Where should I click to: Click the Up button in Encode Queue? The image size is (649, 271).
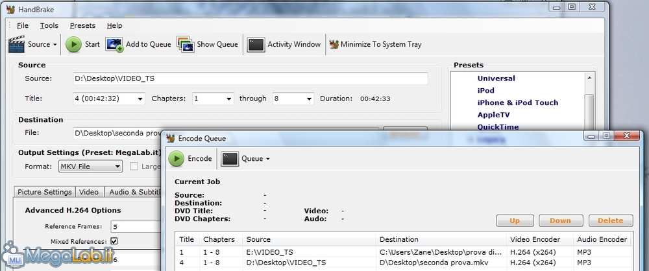point(515,220)
